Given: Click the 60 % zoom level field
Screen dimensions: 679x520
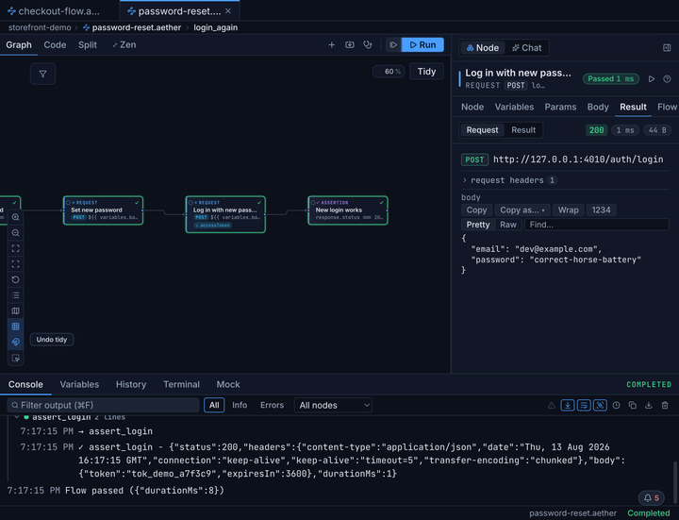Looking at the screenshot, I should click(x=389, y=72).
